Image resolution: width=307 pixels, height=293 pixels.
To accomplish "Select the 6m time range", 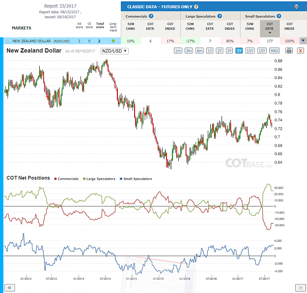I will 199,51.
